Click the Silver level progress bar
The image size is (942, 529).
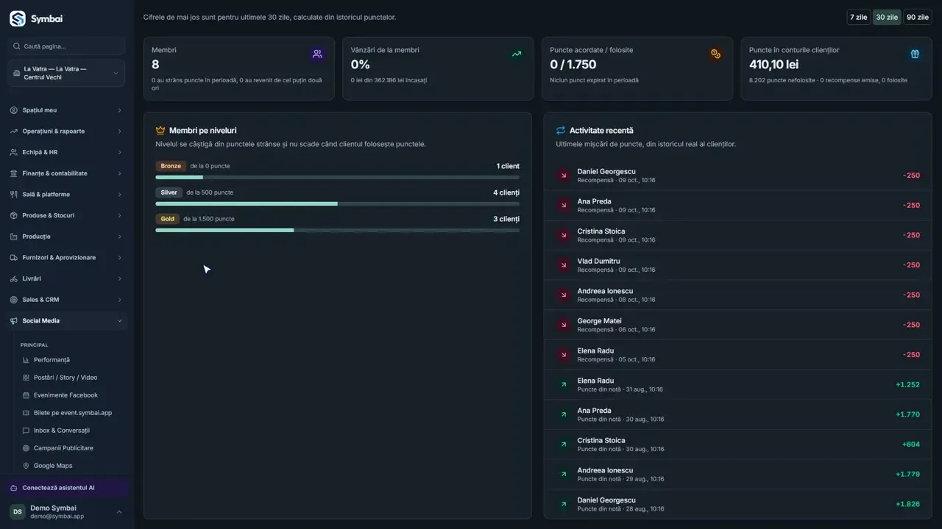(x=337, y=204)
